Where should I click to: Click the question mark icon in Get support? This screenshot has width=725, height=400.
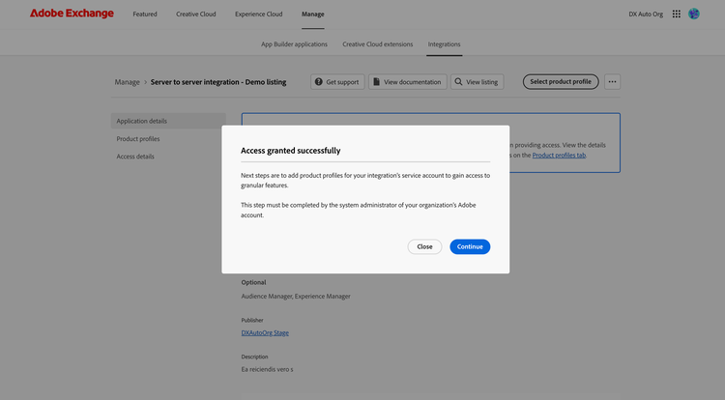319,82
